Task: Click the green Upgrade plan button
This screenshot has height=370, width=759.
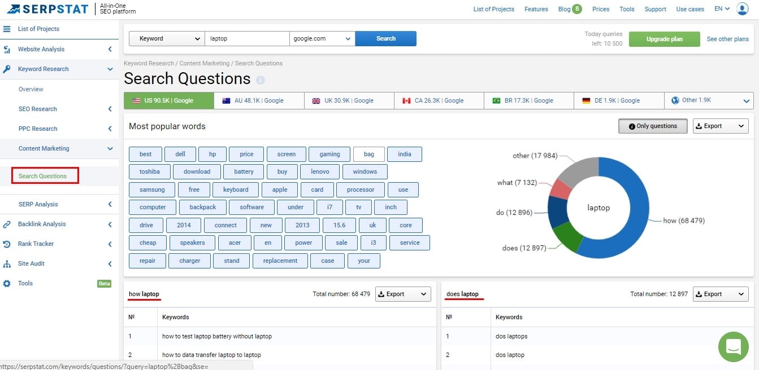Action: click(664, 39)
